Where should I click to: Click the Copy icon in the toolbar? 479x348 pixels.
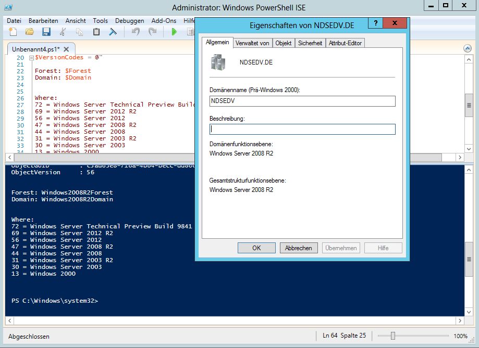click(80, 32)
